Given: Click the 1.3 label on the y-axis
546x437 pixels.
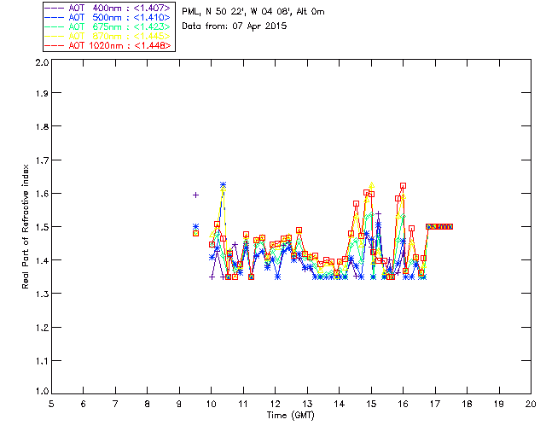Looking at the screenshot, I should click(42, 294).
